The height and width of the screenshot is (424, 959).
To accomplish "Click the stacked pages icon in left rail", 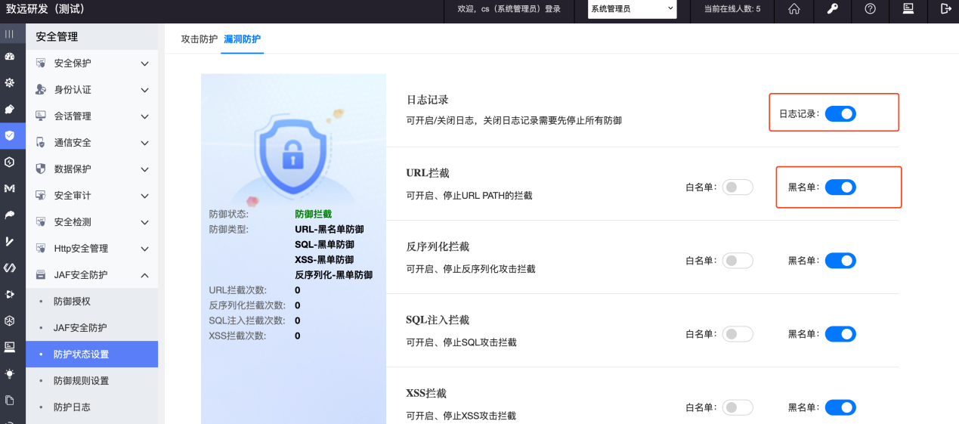I will (x=9, y=400).
